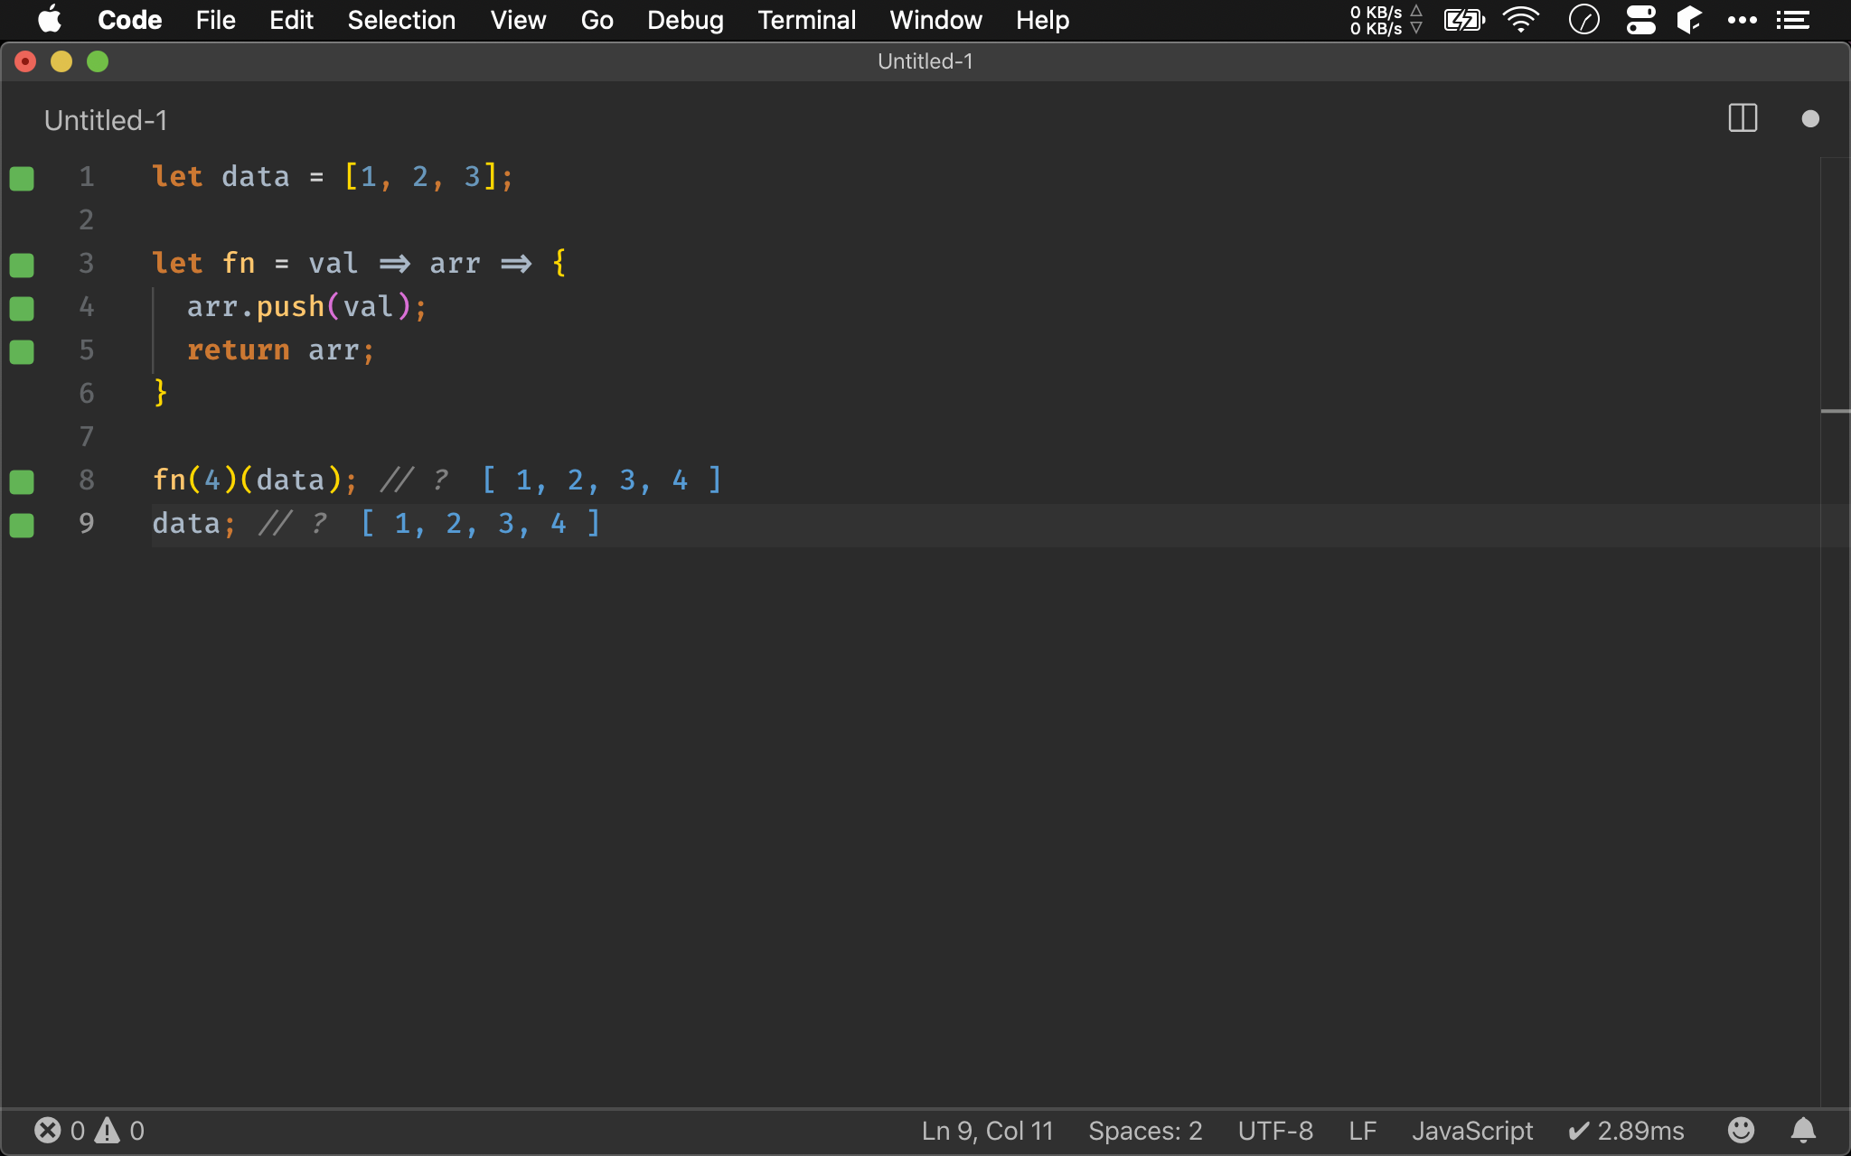The width and height of the screenshot is (1851, 1156).
Task: Click the green coverage marker on line 5
Action: [22, 351]
